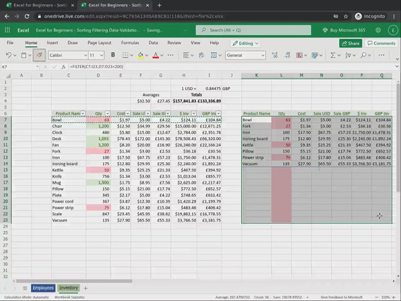Switch to the Insert tab
The image size is (401, 301).
point(52,43)
